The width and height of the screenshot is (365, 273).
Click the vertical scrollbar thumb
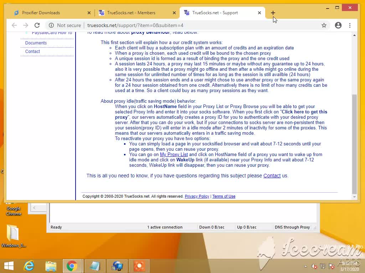tap(354, 144)
